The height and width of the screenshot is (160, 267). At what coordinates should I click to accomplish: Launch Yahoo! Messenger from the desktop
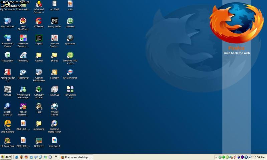(23, 109)
